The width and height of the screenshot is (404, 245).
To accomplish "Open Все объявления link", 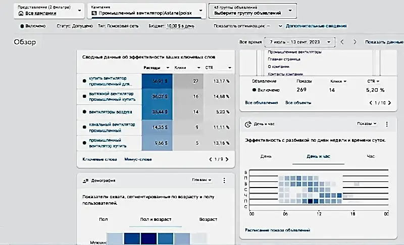I will point(261,103).
